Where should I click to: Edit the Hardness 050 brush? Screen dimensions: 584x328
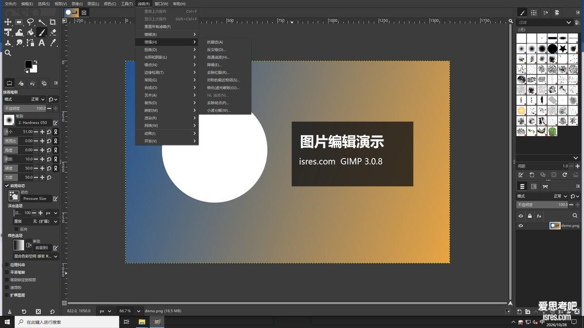pos(55,122)
